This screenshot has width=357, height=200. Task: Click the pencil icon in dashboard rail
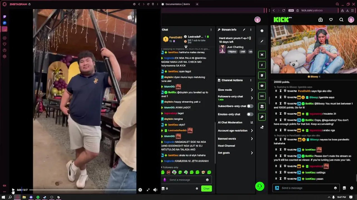pyautogui.click(x=262, y=41)
